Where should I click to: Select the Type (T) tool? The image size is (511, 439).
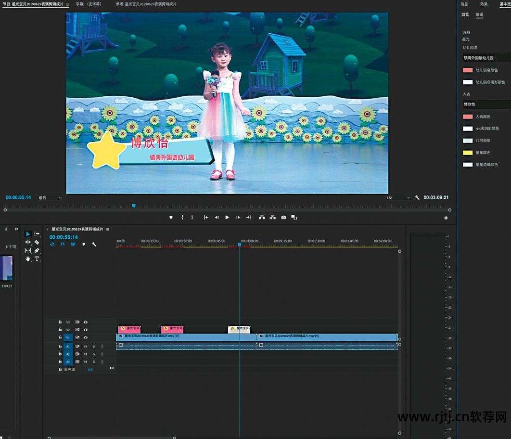click(37, 259)
